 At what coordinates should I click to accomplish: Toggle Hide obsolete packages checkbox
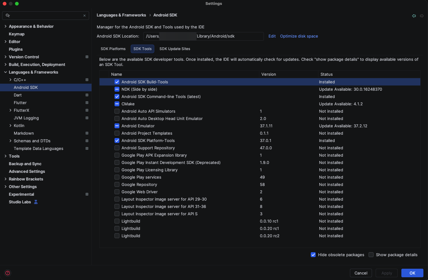coord(313,255)
